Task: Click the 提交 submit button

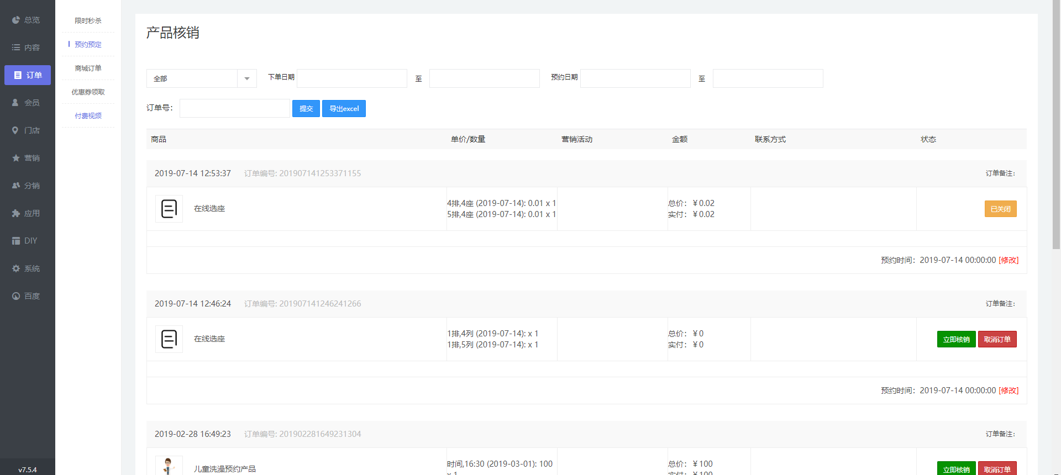Action: [x=306, y=108]
